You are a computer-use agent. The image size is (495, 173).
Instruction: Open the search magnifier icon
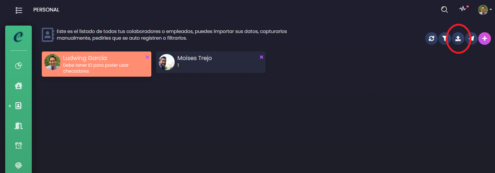click(x=444, y=10)
